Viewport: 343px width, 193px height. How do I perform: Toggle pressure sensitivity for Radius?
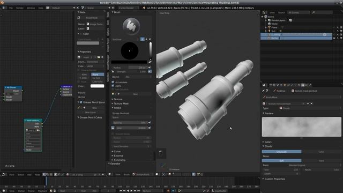coord(150,68)
